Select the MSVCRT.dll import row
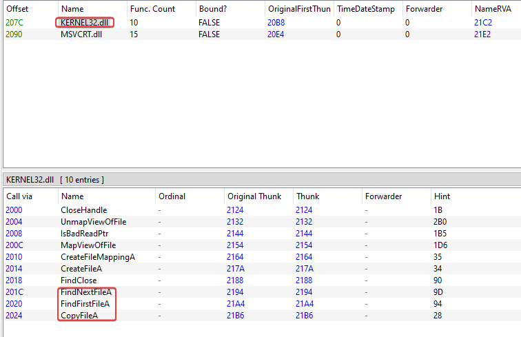Screen dimensions: 521x337 [x=262, y=34]
